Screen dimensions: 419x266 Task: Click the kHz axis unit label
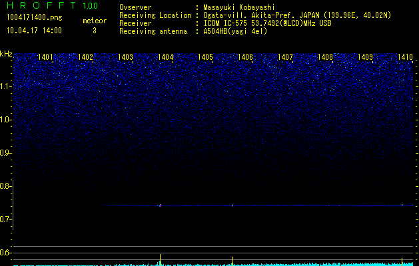pyautogui.click(x=6, y=53)
